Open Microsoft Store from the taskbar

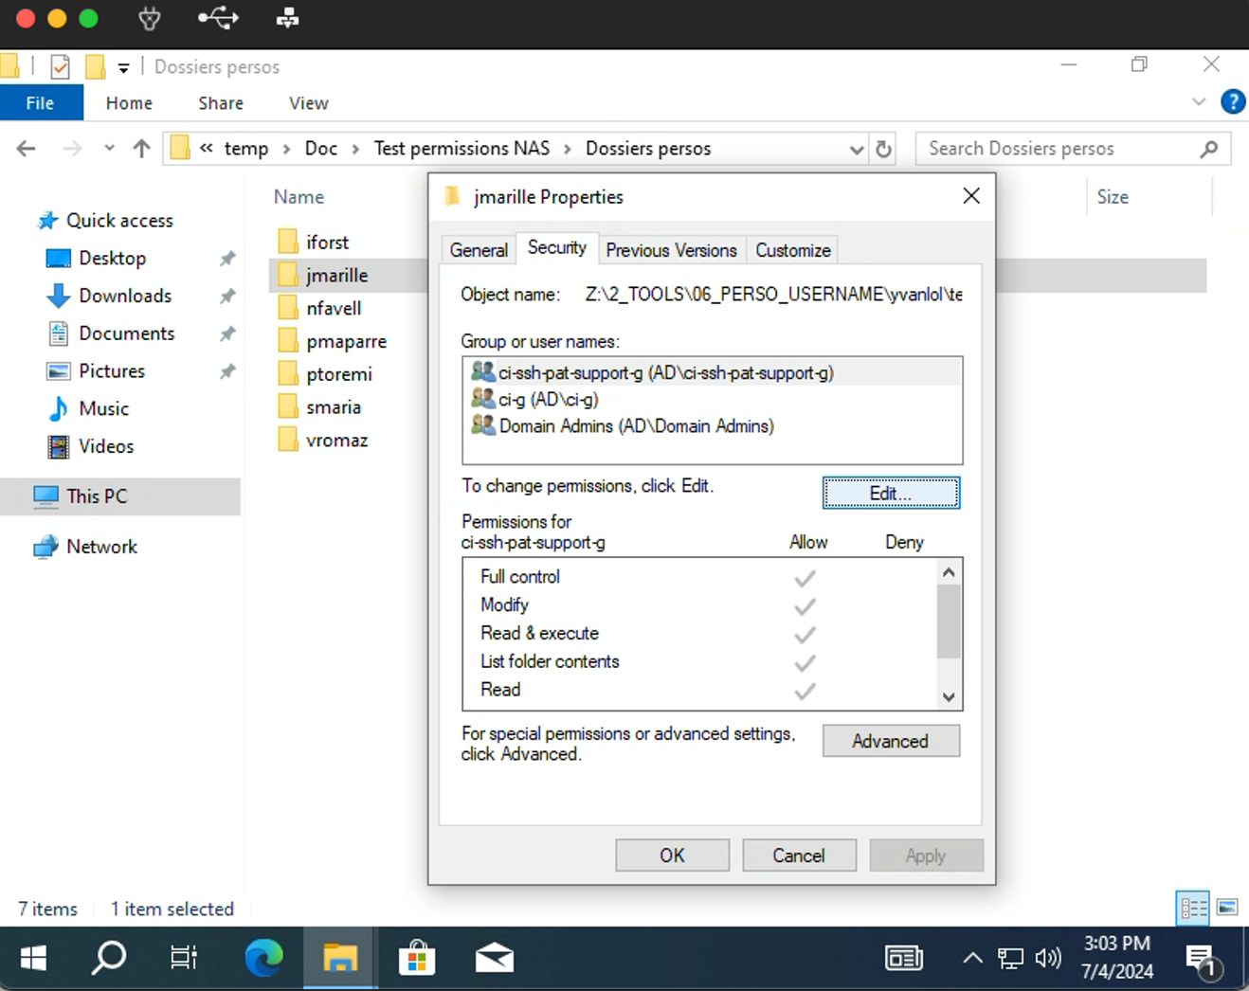pos(416,959)
